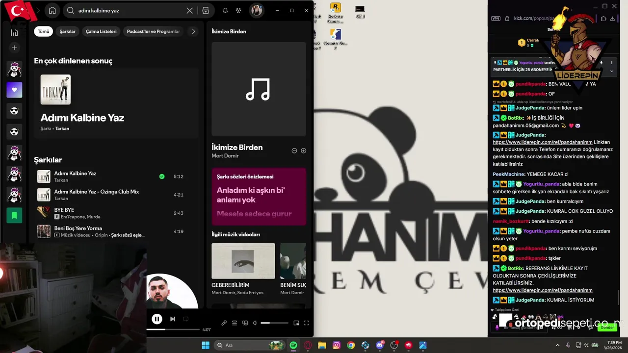Expand pinned message chevron in Kick chat
The height and width of the screenshot is (353, 628).
point(612,71)
